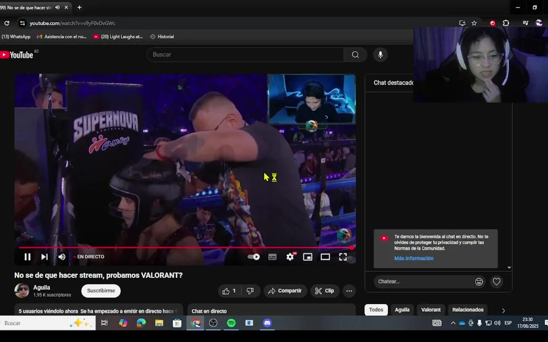The height and width of the screenshot is (342, 548).
Task: Open the media control icon in toolbar
Action: [525, 23]
